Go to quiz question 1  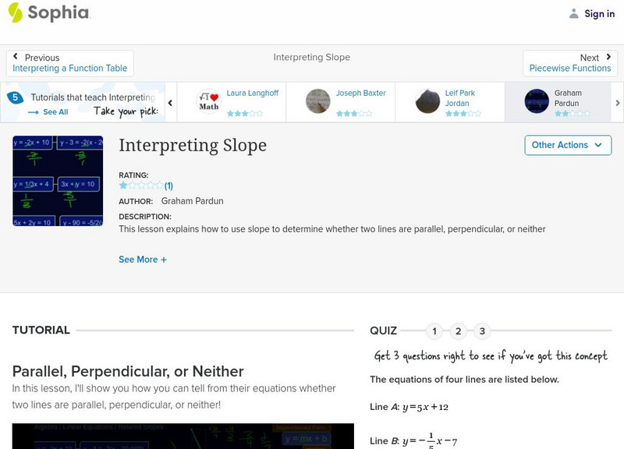(x=434, y=331)
